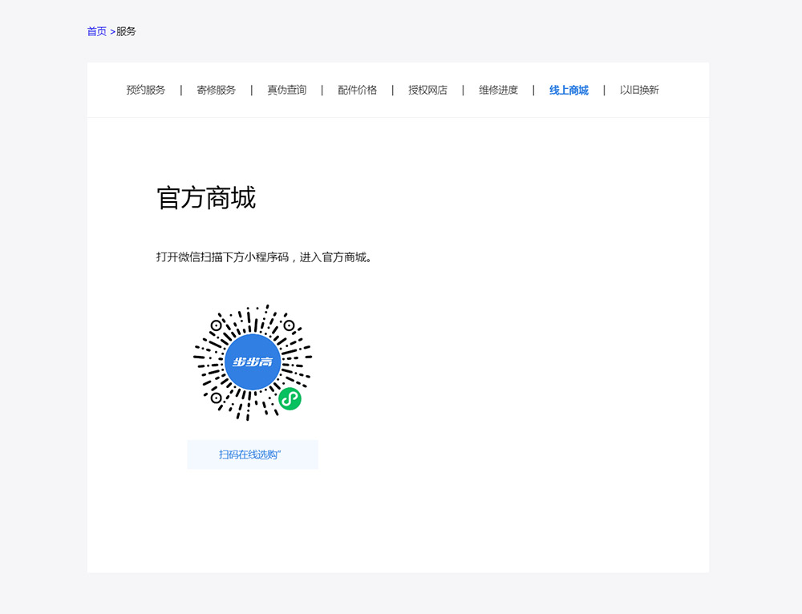Select the 真伪查询 tab

click(x=287, y=90)
